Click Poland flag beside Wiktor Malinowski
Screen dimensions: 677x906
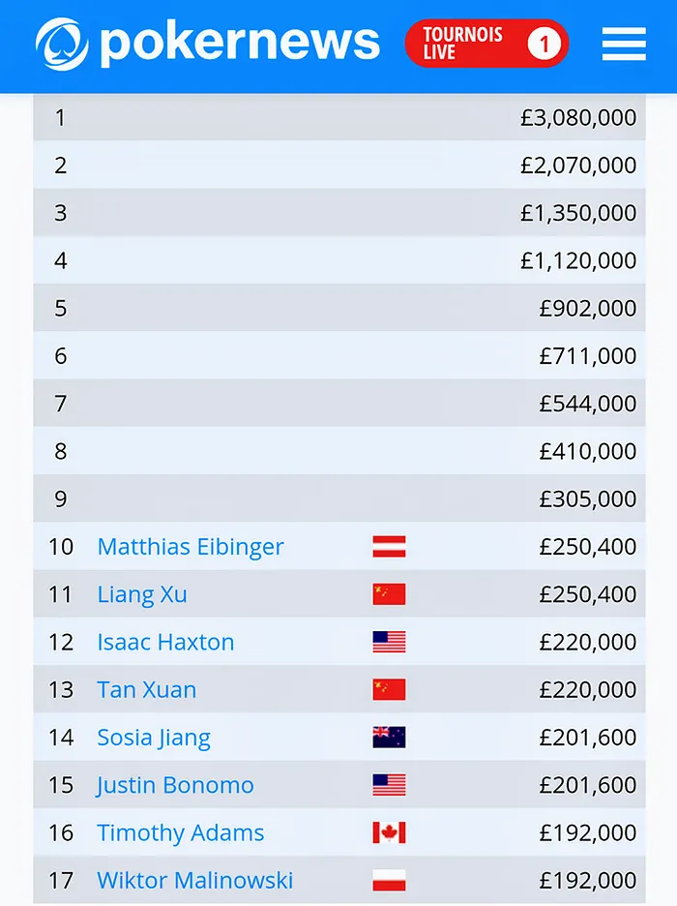[x=389, y=881]
